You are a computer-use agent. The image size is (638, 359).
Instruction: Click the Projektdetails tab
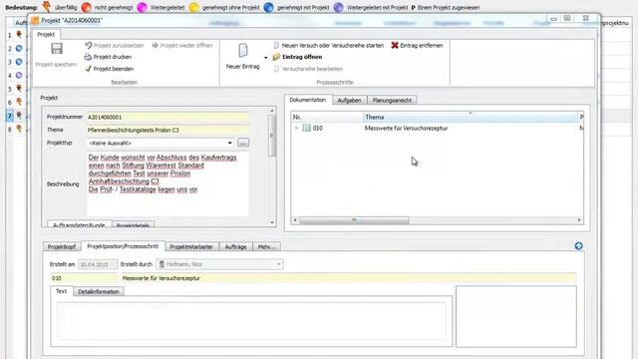[133, 225]
